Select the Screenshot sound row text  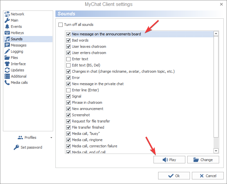pyautogui.click(x=81, y=115)
